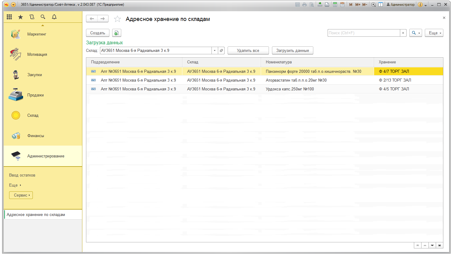Open the history scroll icon

pos(32,17)
